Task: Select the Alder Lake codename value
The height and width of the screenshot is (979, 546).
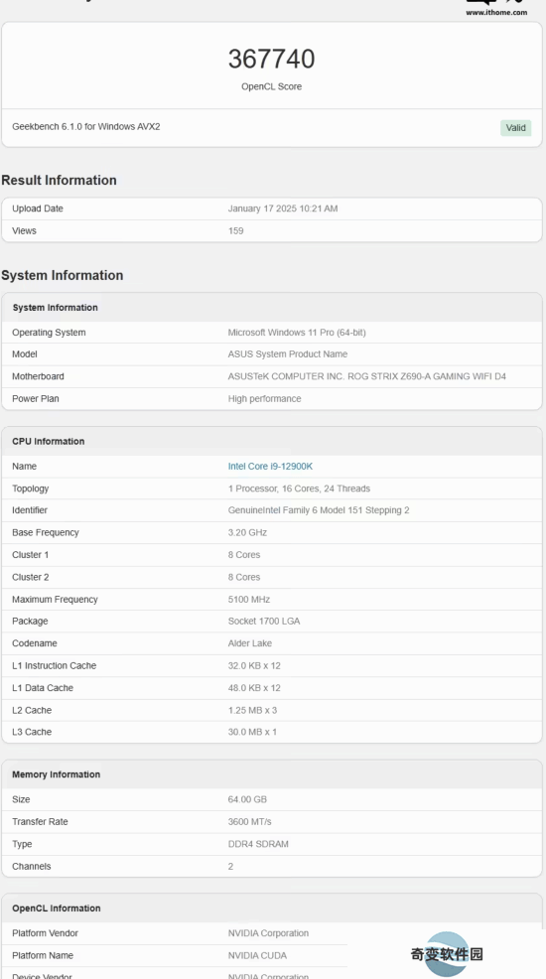Action: 250,643
